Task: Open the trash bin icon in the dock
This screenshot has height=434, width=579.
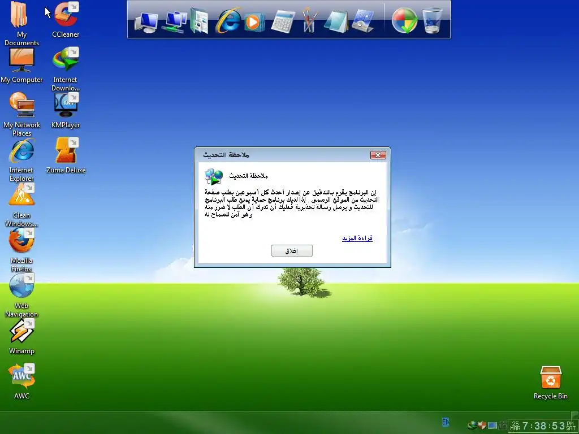Action: tap(432, 21)
